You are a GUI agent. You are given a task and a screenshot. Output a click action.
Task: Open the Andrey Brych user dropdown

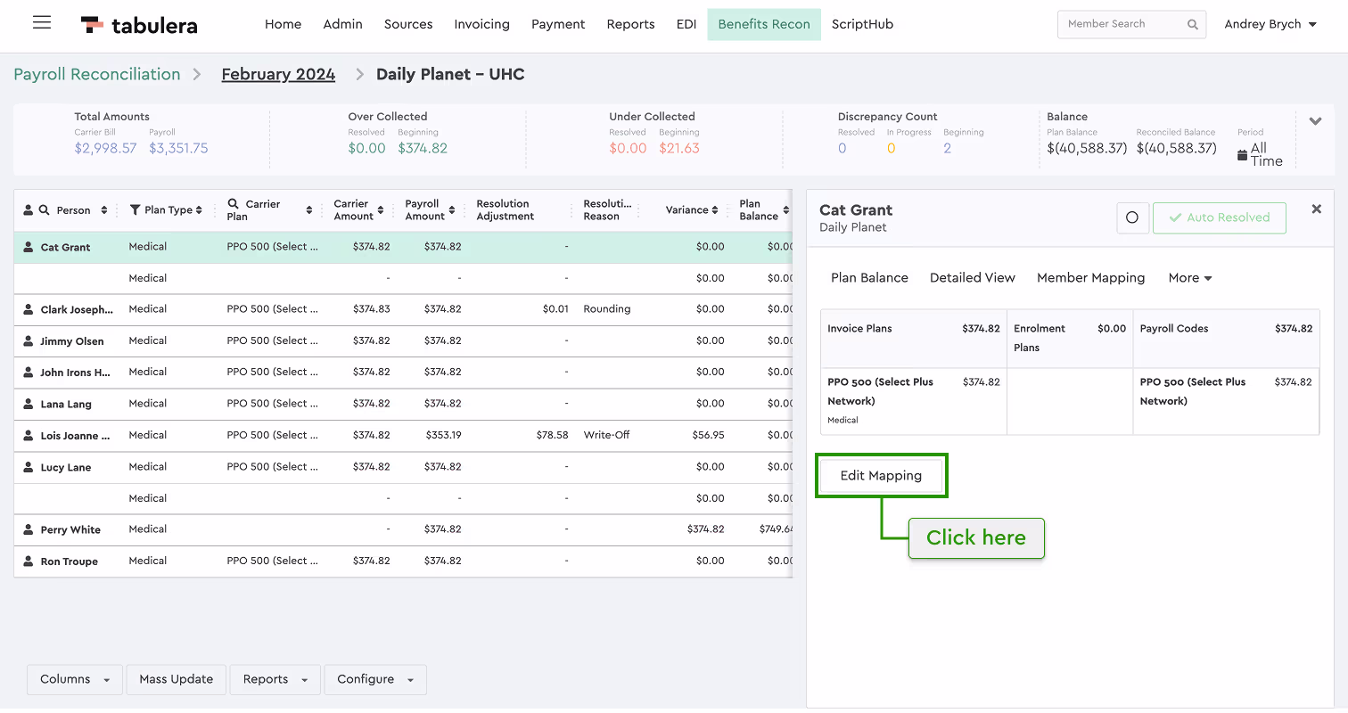[1270, 24]
